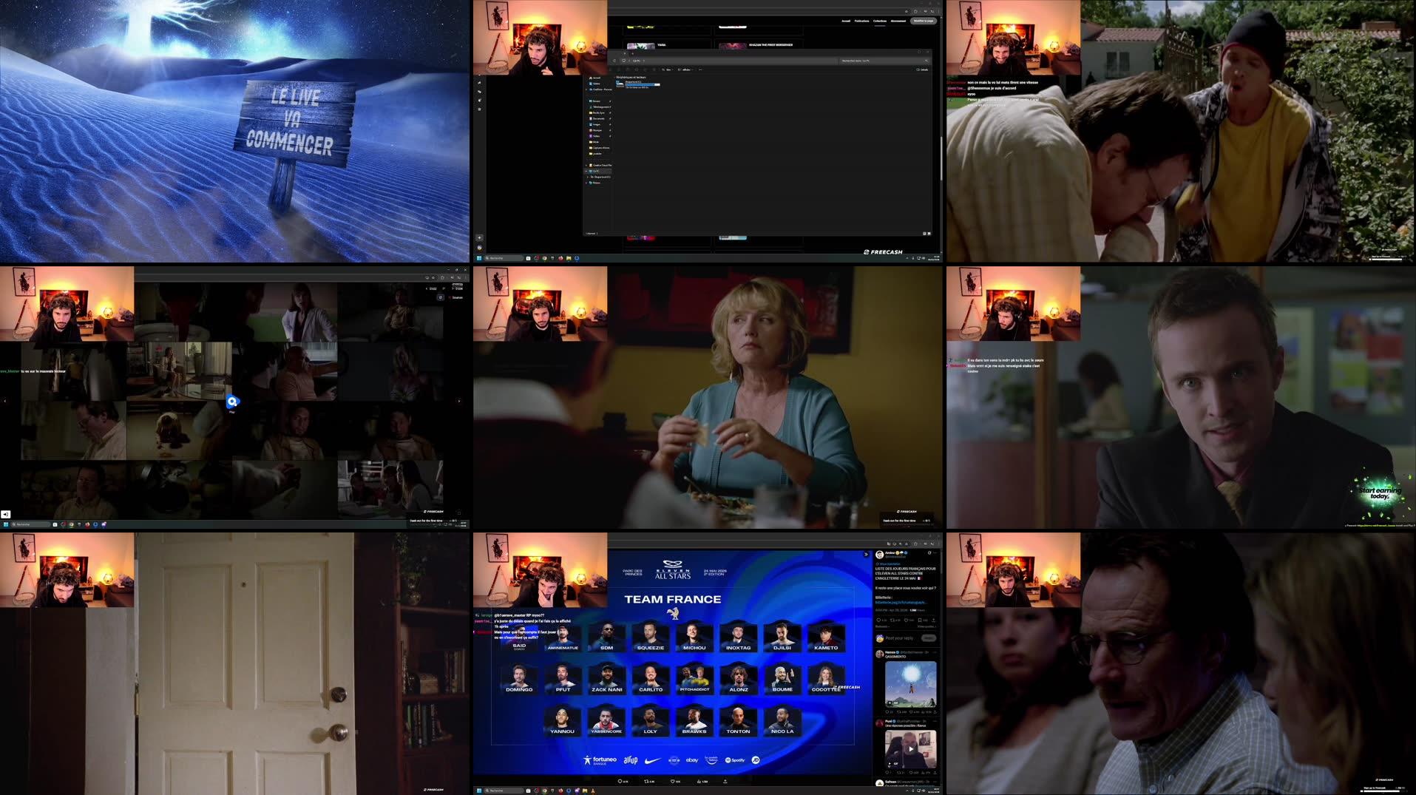Click the Modifier la page button
Viewport: 1416px width, 795px height.
click(x=924, y=21)
